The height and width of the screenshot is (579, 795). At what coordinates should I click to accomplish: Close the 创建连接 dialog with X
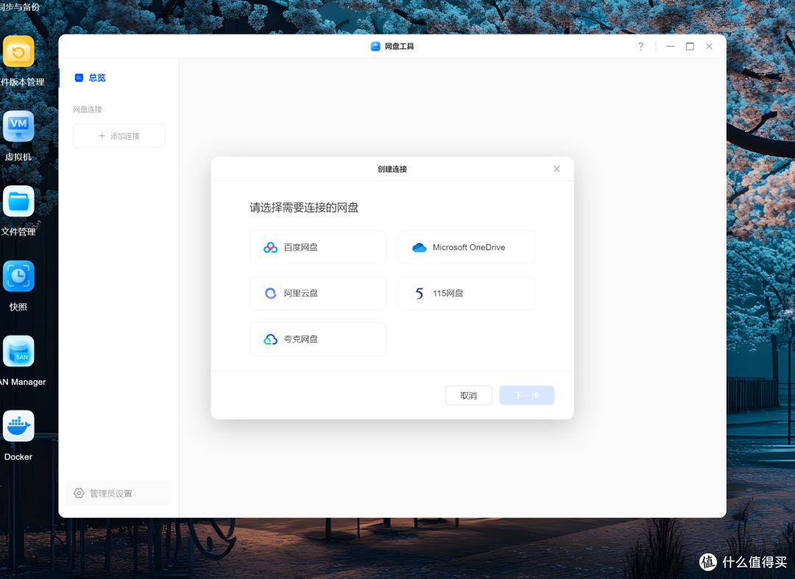(556, 168)
